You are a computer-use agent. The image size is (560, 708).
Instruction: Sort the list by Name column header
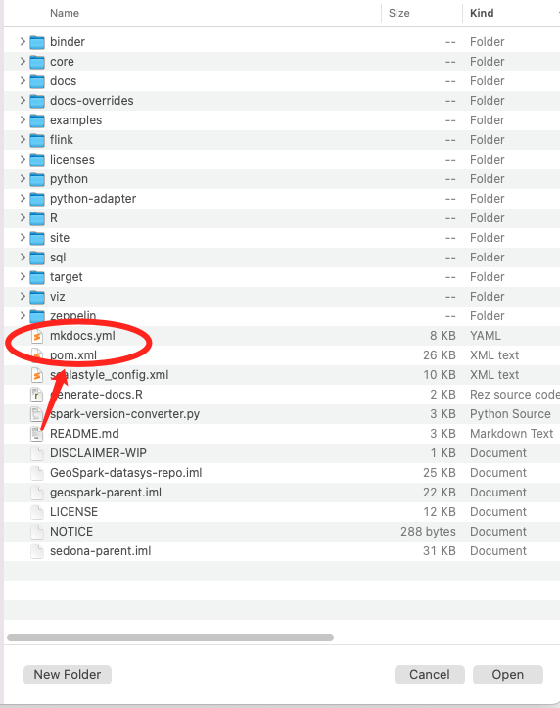(x=65, y=13)
